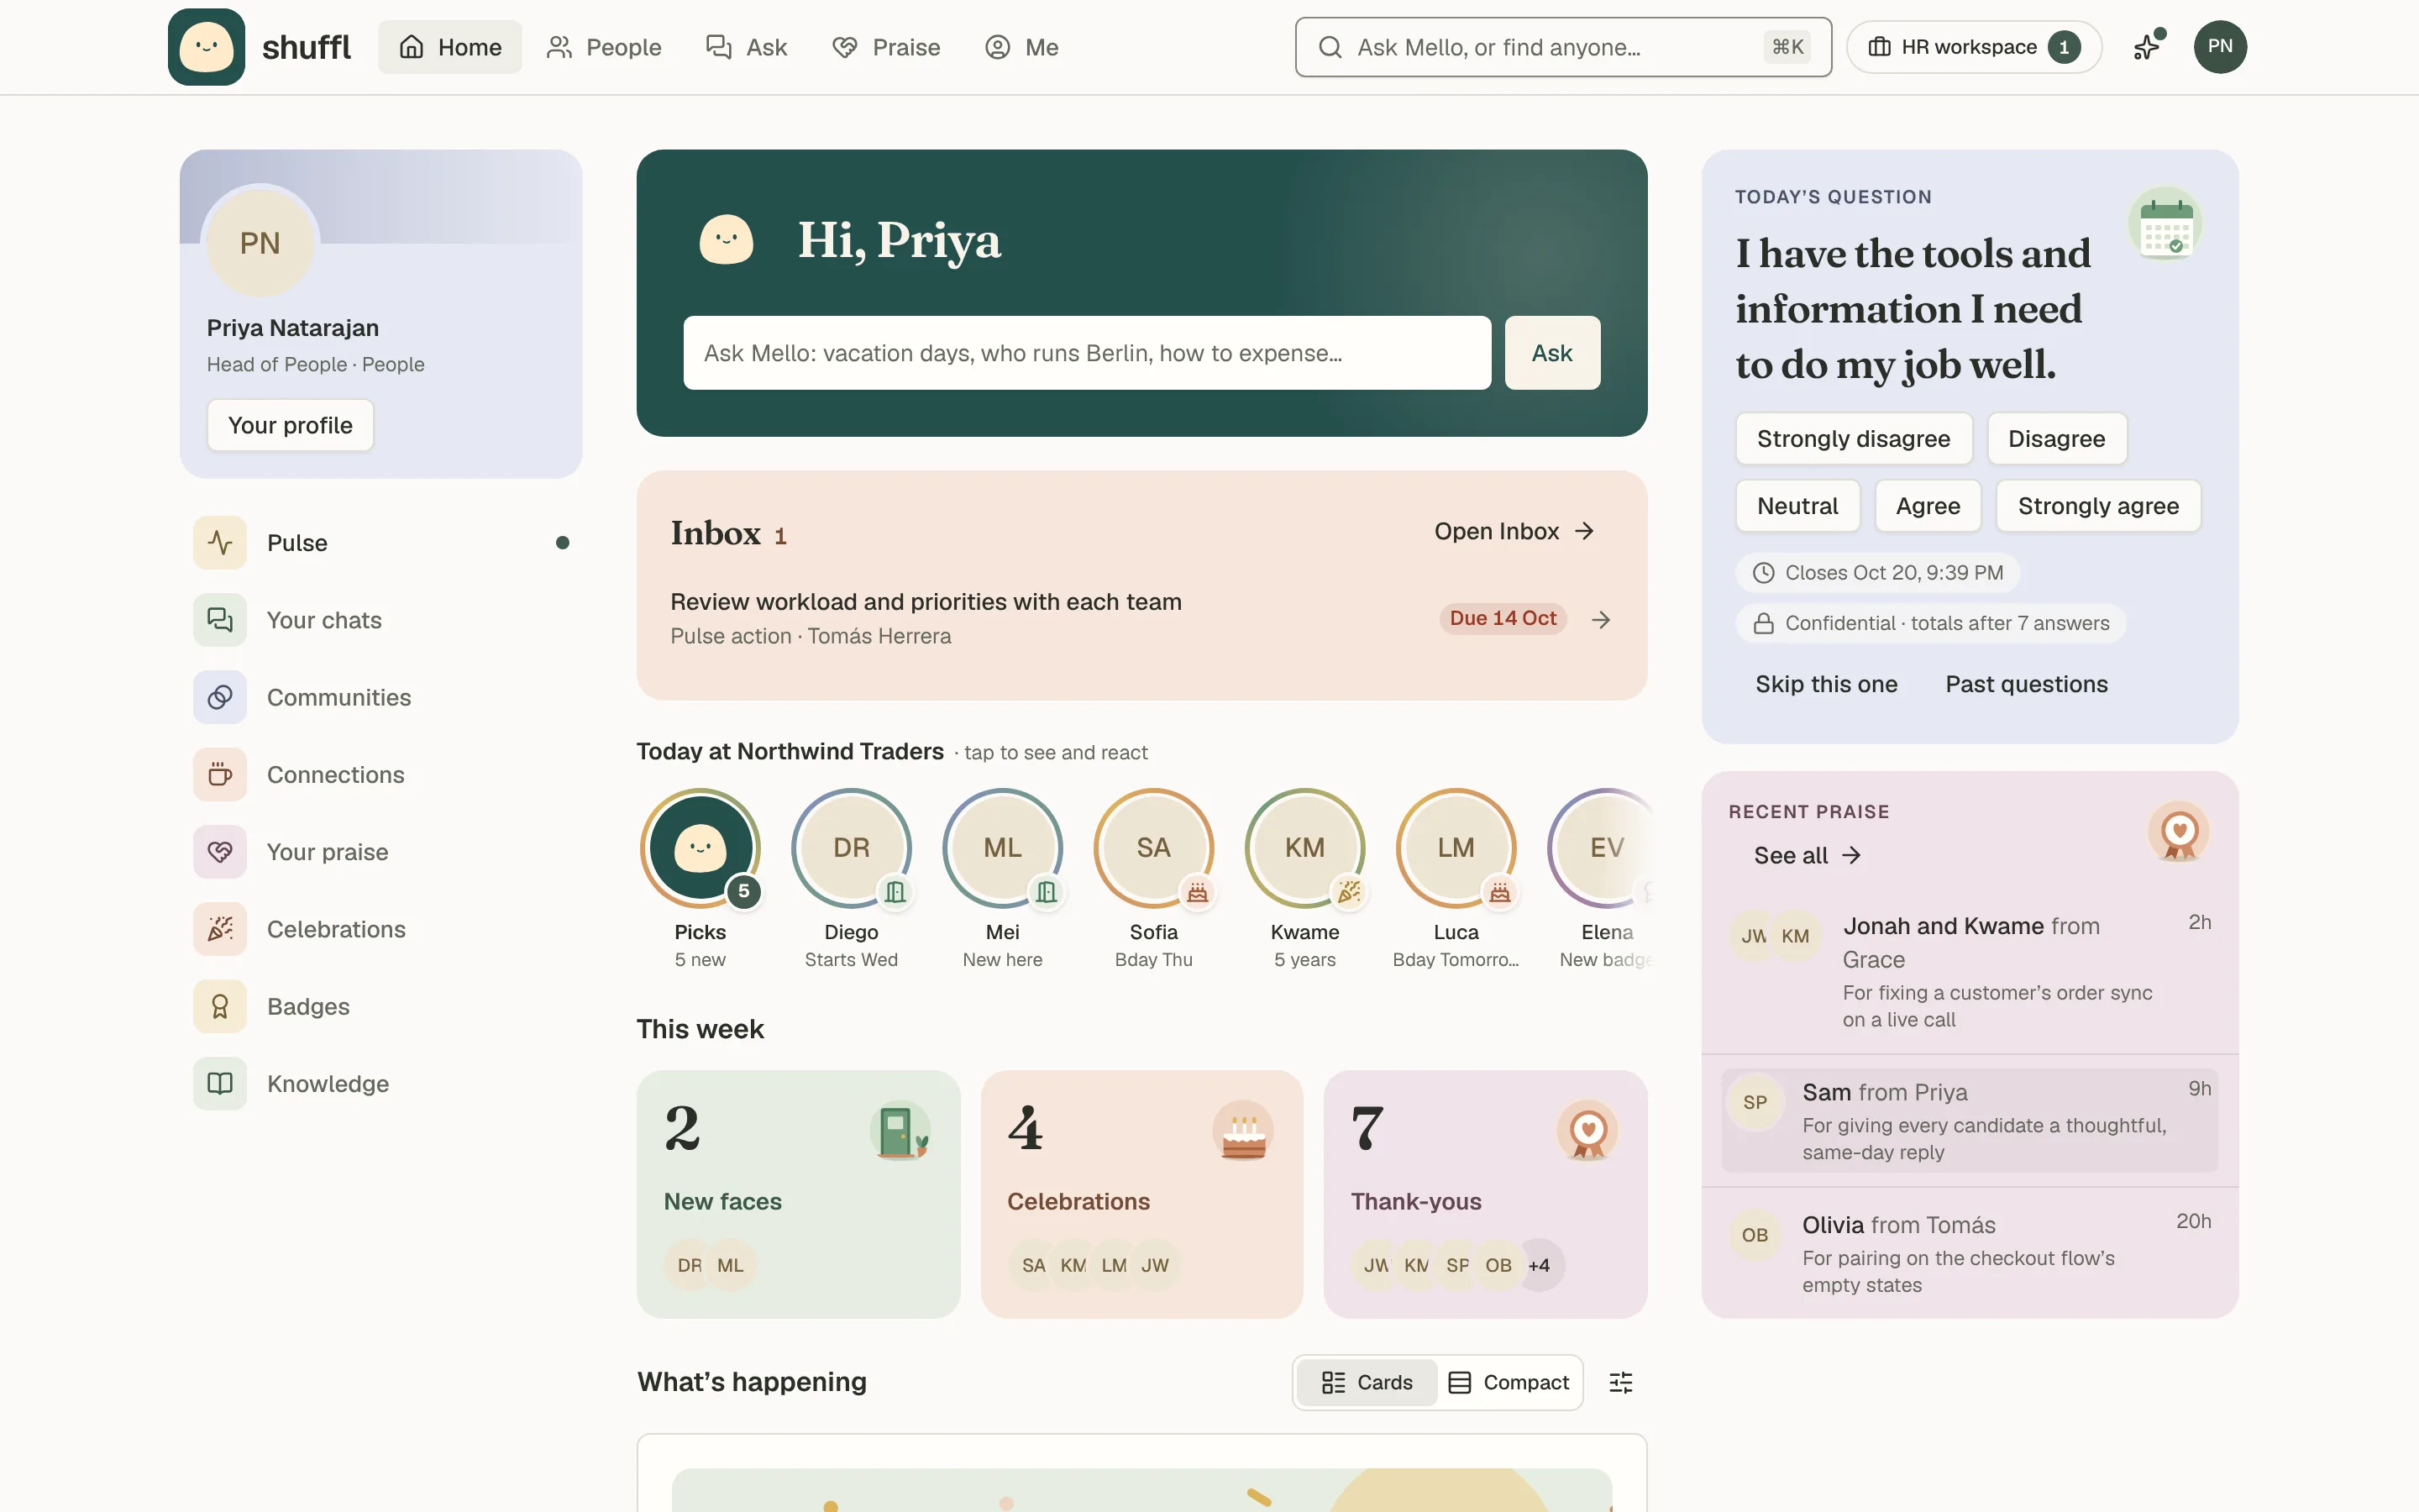Click the Your profile button
The image size is (2419, 1512).
click(x=290, y=425)
